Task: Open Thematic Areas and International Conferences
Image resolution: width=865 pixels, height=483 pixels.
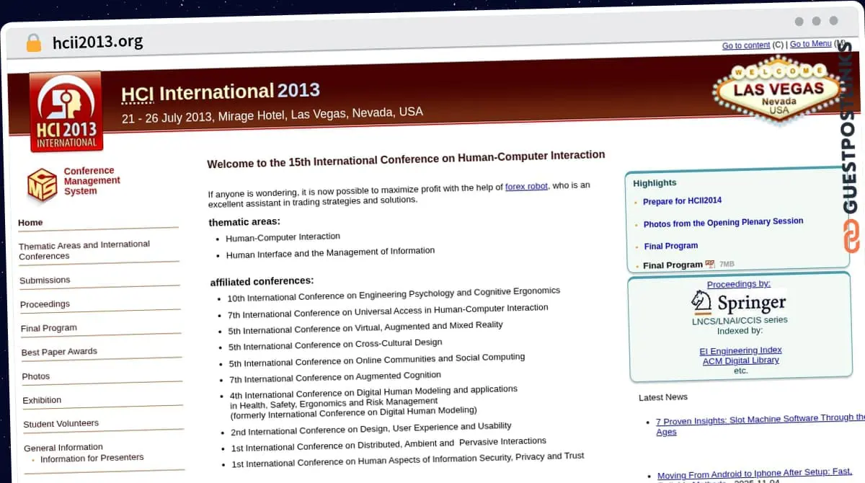Action: (x=84, y=250)
